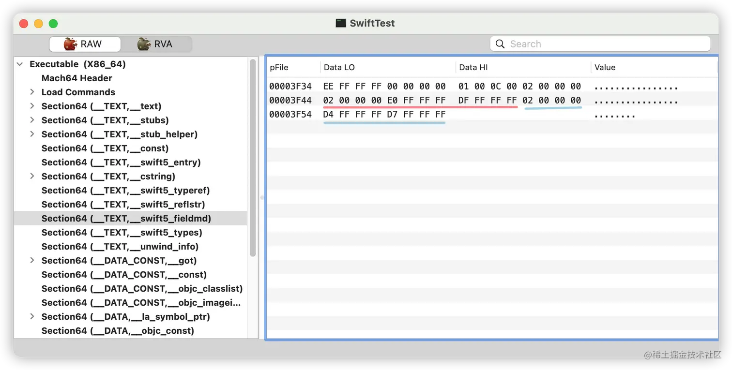Click the terminal icon beside SwiftTest title

pyautogui.click(x=341, y=23)
